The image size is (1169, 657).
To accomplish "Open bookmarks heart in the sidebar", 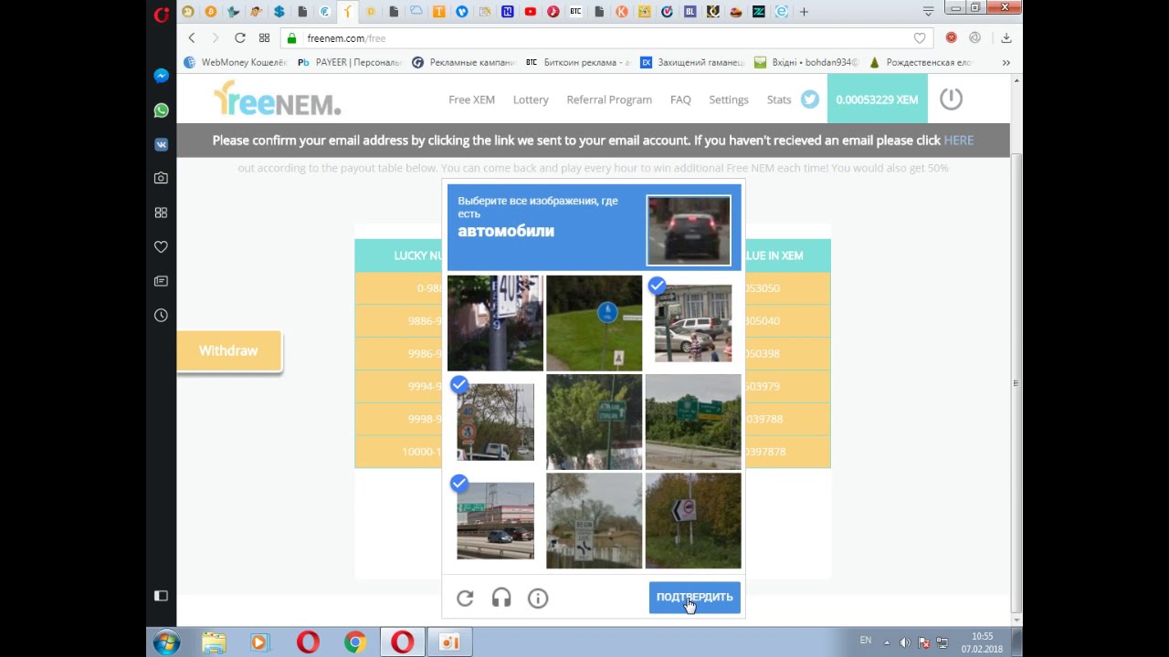I will (161, 246).
